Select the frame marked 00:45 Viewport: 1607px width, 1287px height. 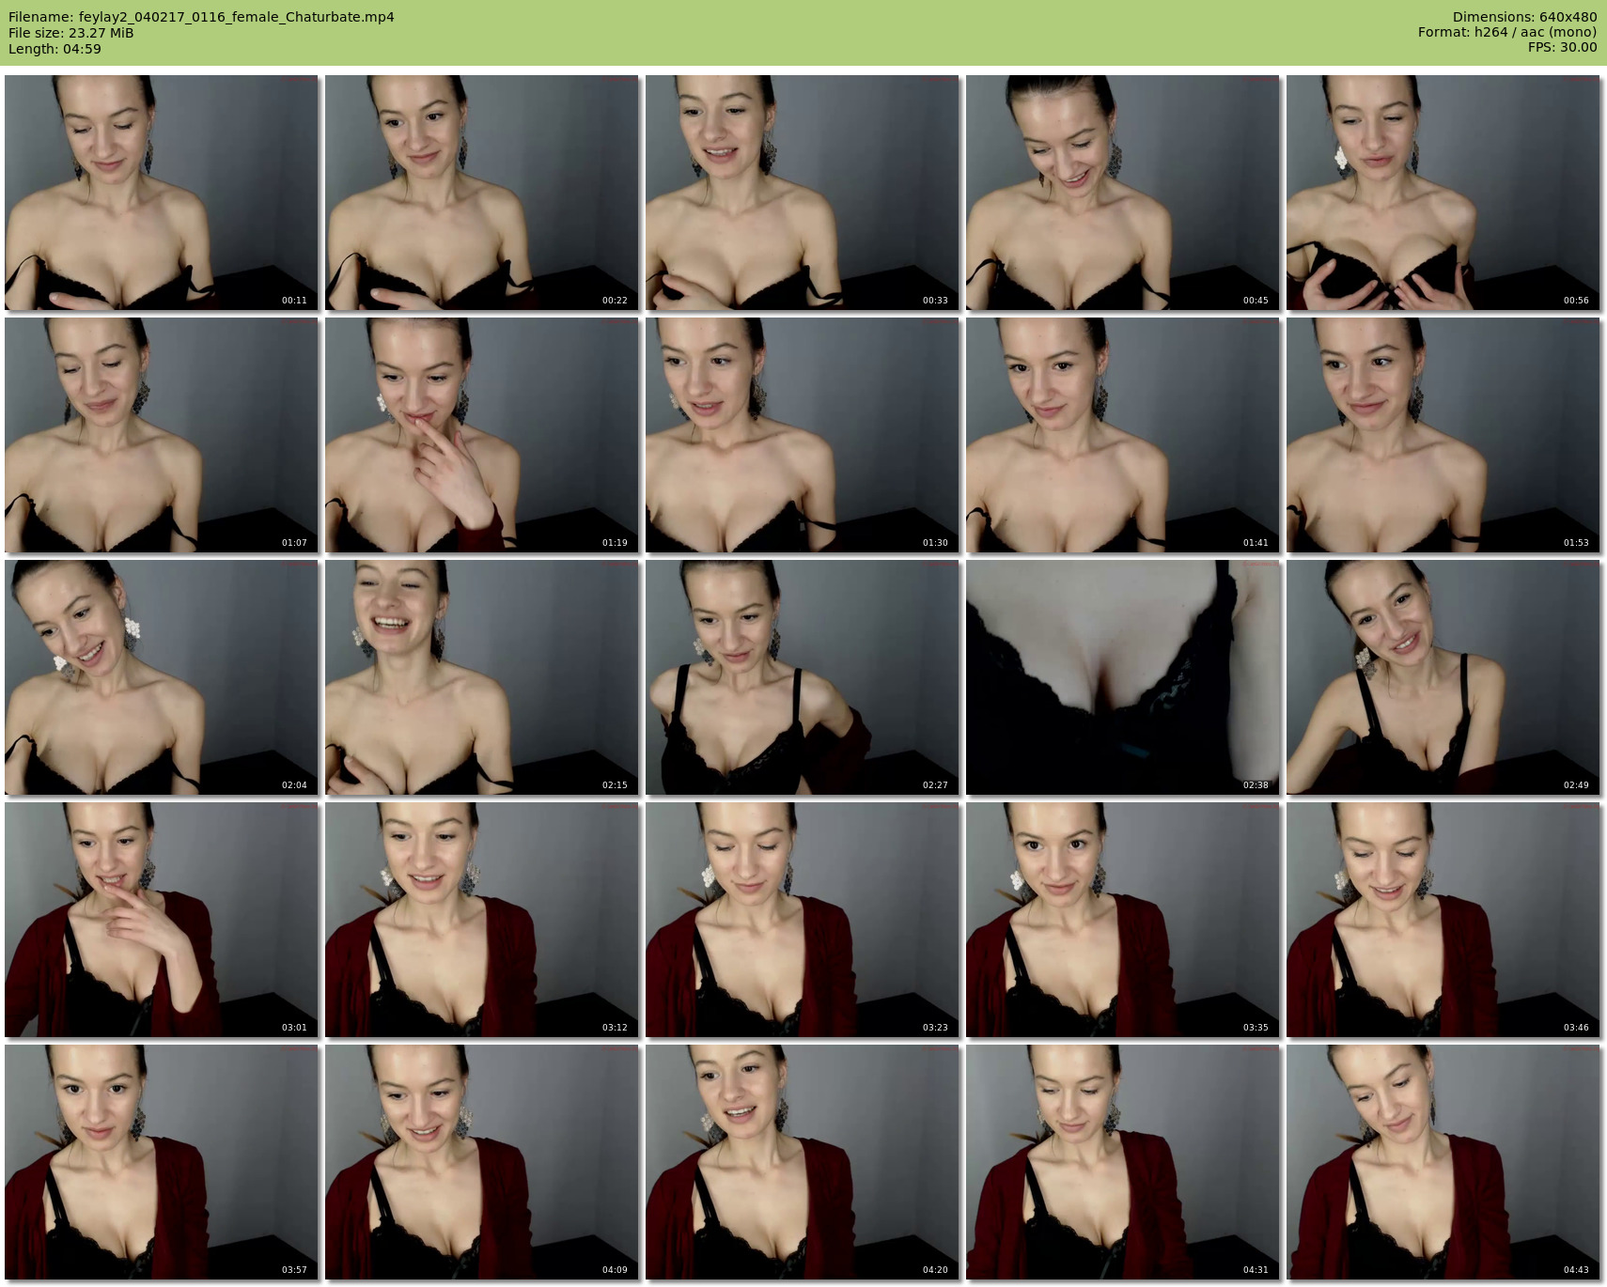pyautogui.click(x=1123, y=193)
